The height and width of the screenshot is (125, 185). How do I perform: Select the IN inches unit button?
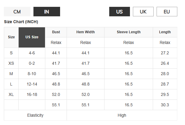coord(46,12)
